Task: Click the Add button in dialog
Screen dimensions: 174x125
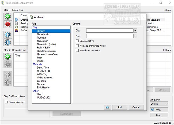Action: pyautogui.click(x=120, y=107)
